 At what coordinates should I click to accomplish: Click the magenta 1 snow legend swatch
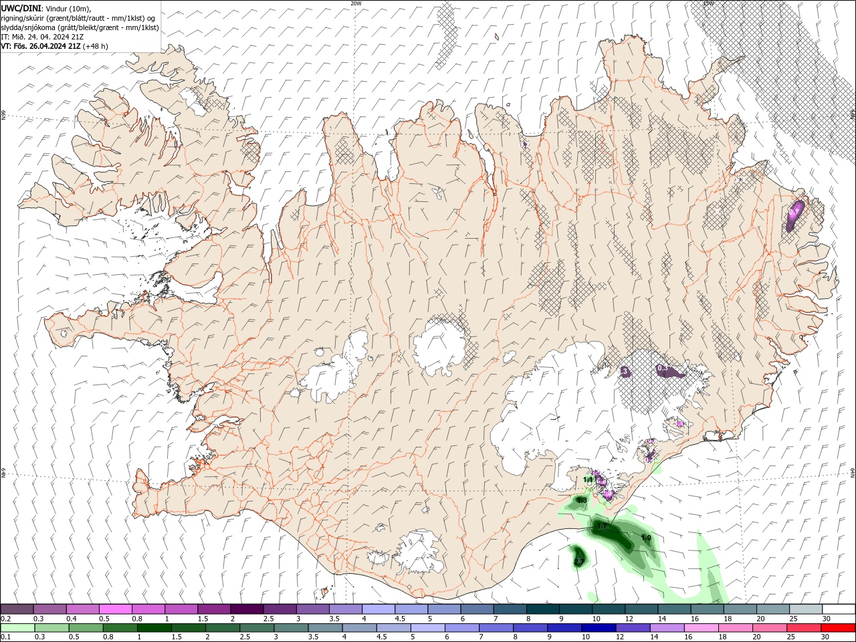click(x=181, y=609)
